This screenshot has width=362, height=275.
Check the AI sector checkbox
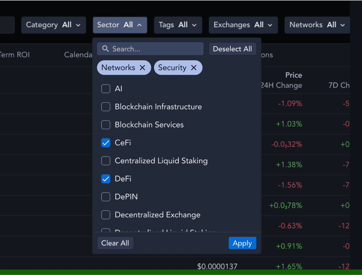coord(106,89)
